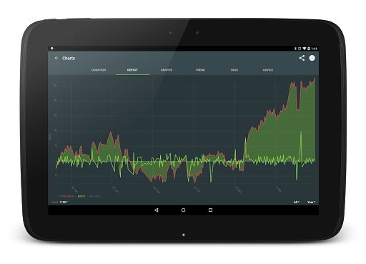Viewport: 366px width, 264px height.
Task: Share the sleep deficit chart
Action: (302, 58)
